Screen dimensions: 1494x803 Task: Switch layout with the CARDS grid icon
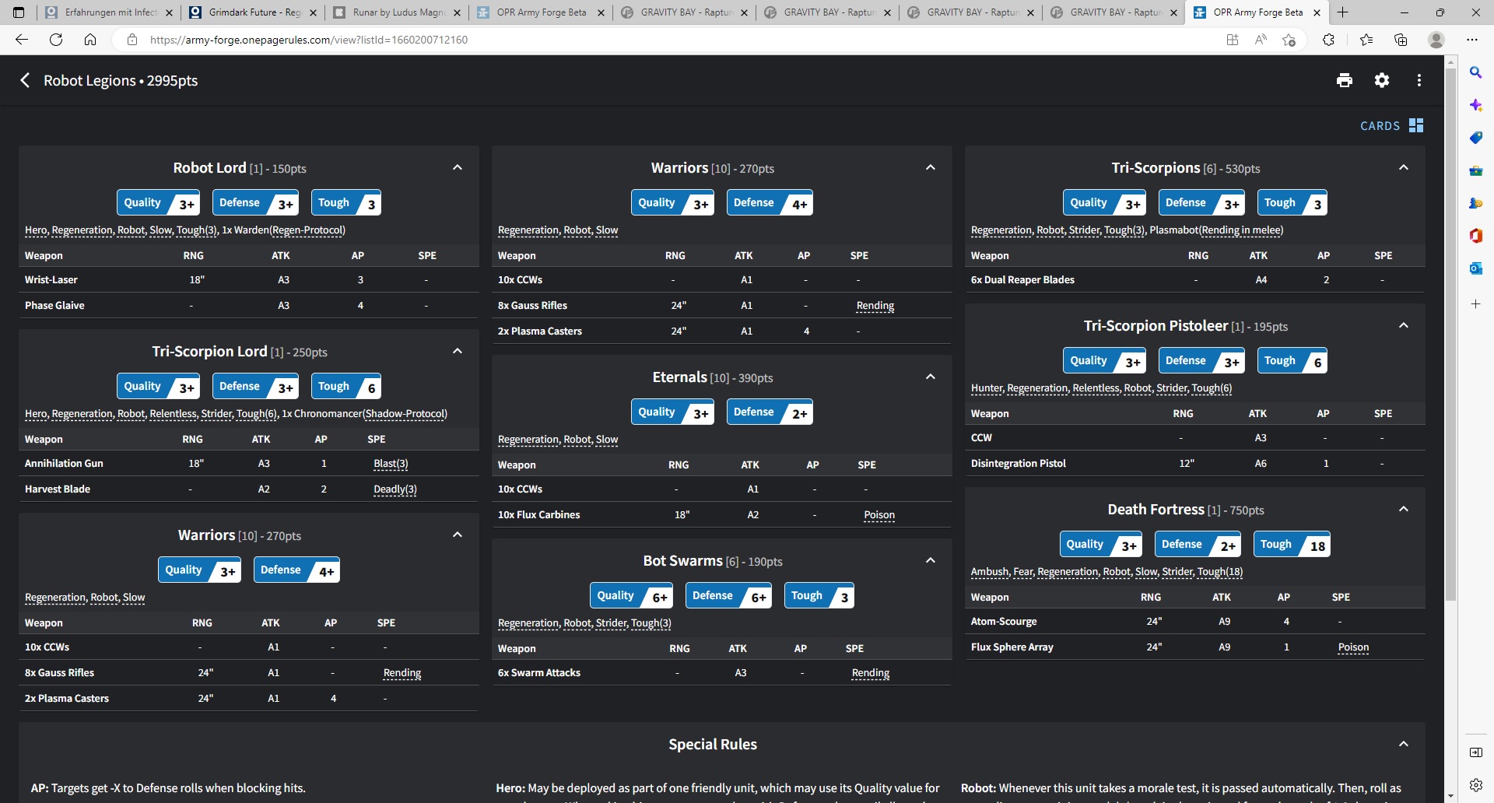coord(1416,125)
